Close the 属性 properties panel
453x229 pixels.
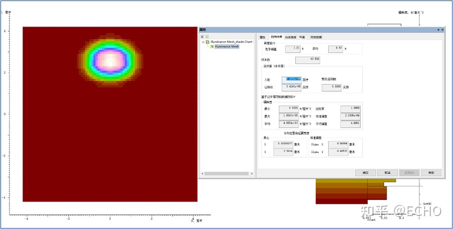(442, 30)
